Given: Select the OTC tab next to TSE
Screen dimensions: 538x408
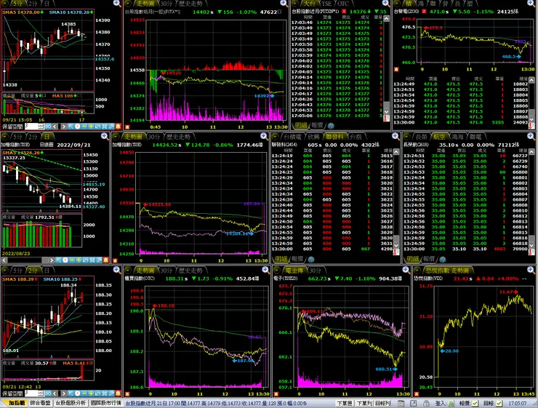Looking at the screenshot, I should tap(343, 4).
